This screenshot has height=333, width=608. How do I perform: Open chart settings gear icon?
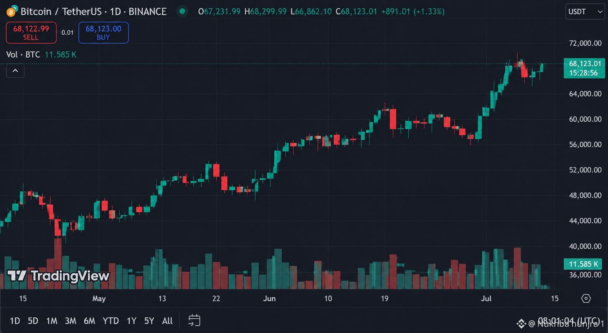(586, 298)
